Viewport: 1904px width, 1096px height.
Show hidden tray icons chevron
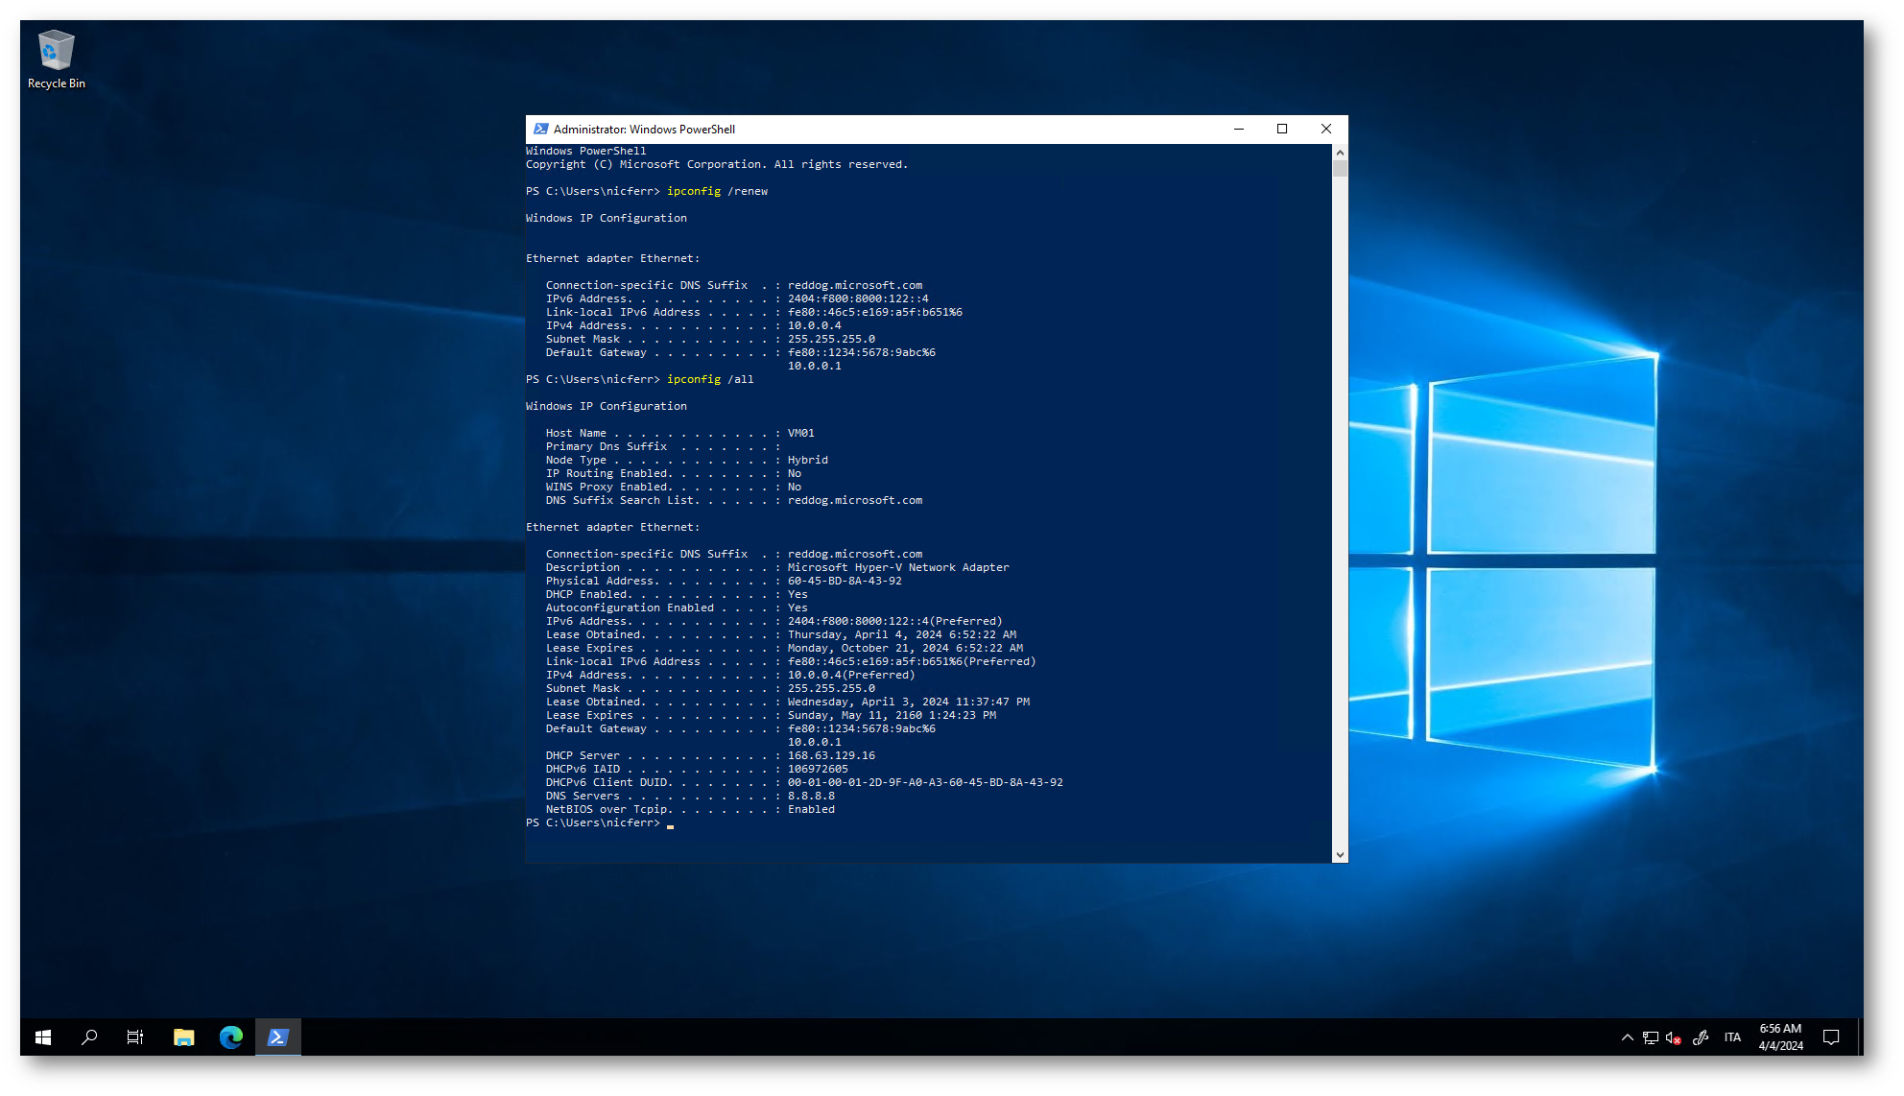[1627, 1037]
